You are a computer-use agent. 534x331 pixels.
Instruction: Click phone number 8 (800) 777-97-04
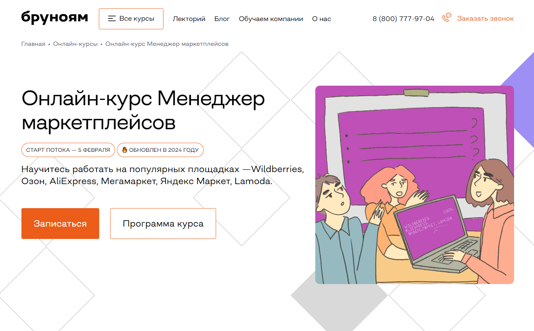pos(403,19)
